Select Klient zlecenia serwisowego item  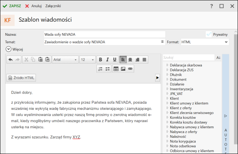(191, 113)
